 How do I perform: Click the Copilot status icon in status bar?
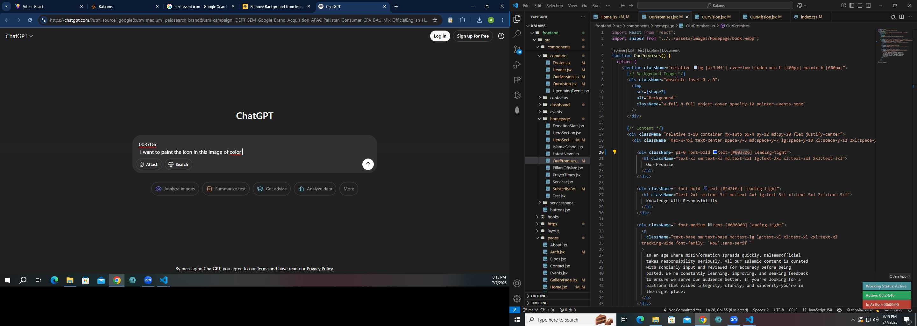839,310
